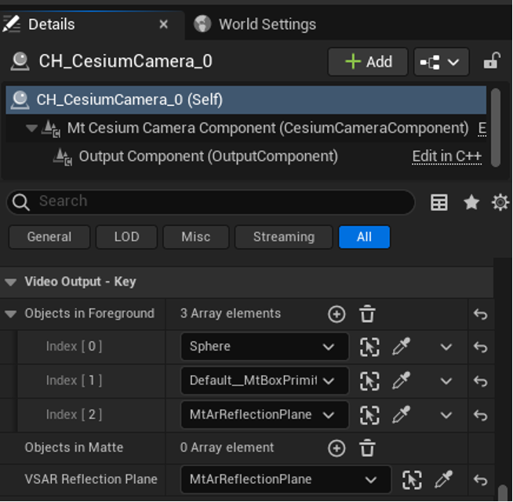The width and height of the screenshot is (513, 502).
Task: Click the Edit in C++ link
Action: [446, 156]
